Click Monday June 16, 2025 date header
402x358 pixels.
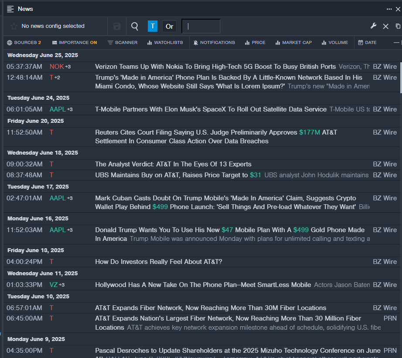[37, 219]
